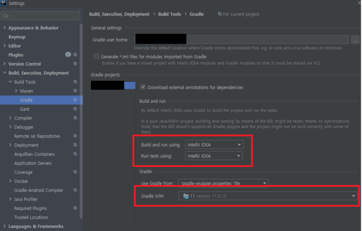362x231 pixels.
Task: Collapse the Build Tools node
Action: click(10, 82)
